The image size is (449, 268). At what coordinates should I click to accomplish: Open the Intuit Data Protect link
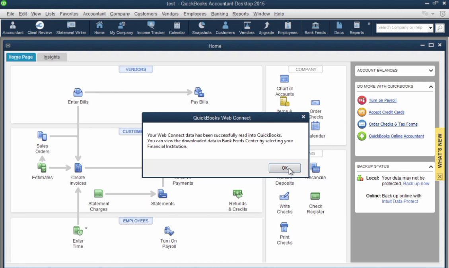tap(399, 201)
